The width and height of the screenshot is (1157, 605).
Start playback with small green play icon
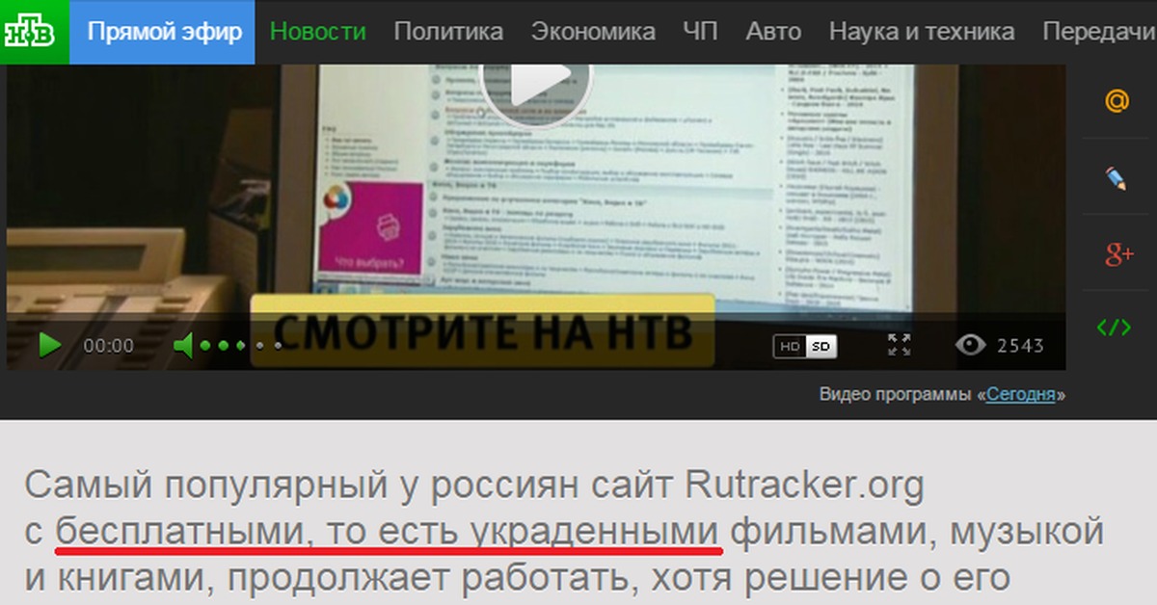49,345
